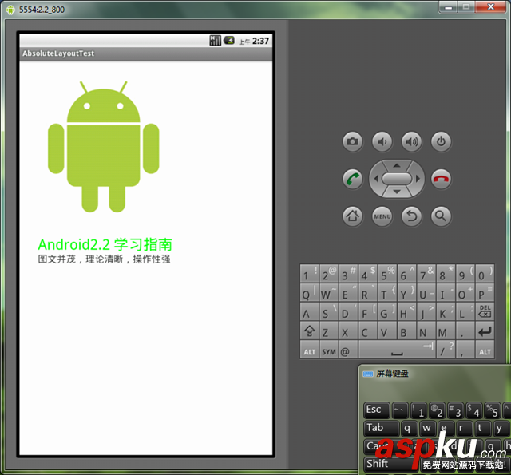The width and height of the screenshot is (511, 475).
Task: Click the emulator Search button
Action: click(441, 216)
